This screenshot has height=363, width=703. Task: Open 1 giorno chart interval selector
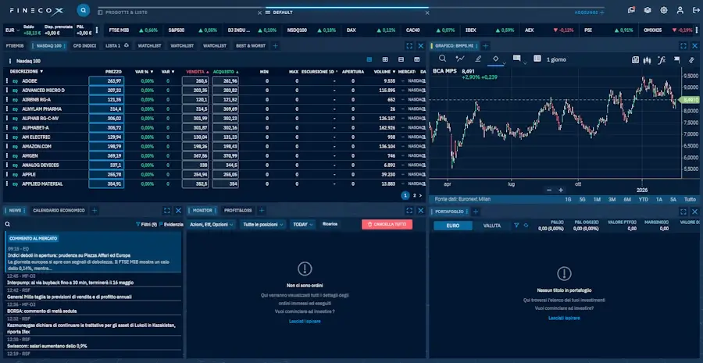[x=556, y=59]
